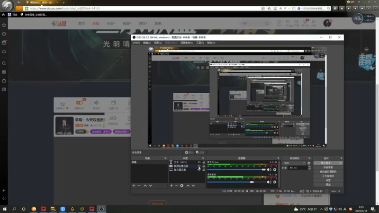Remove the selected scene with the minus icon
The image size is (379, 213).
tap(139, 186)
